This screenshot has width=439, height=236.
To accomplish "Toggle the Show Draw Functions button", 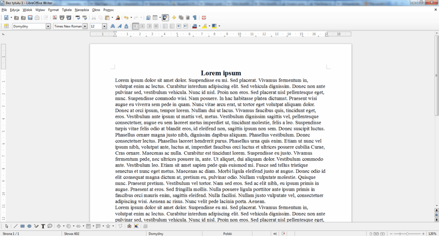I will pos(165,18).
